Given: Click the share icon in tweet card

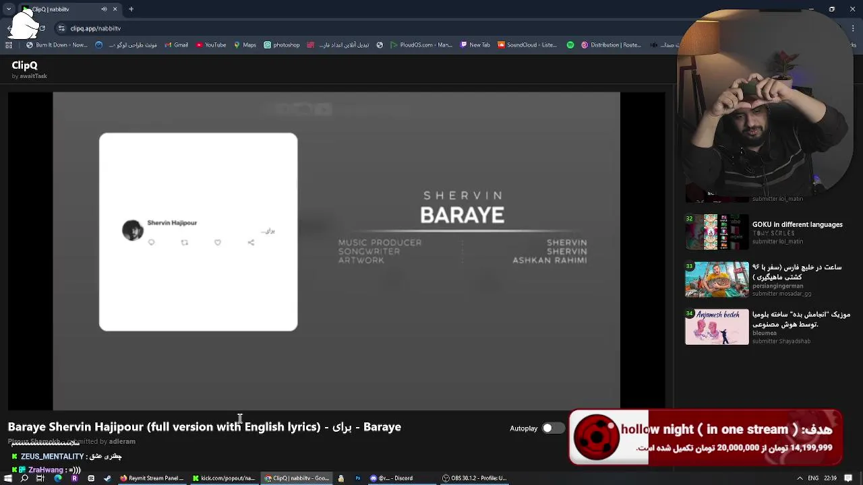Looking at the screenshot, I should [x=251, y=243].
